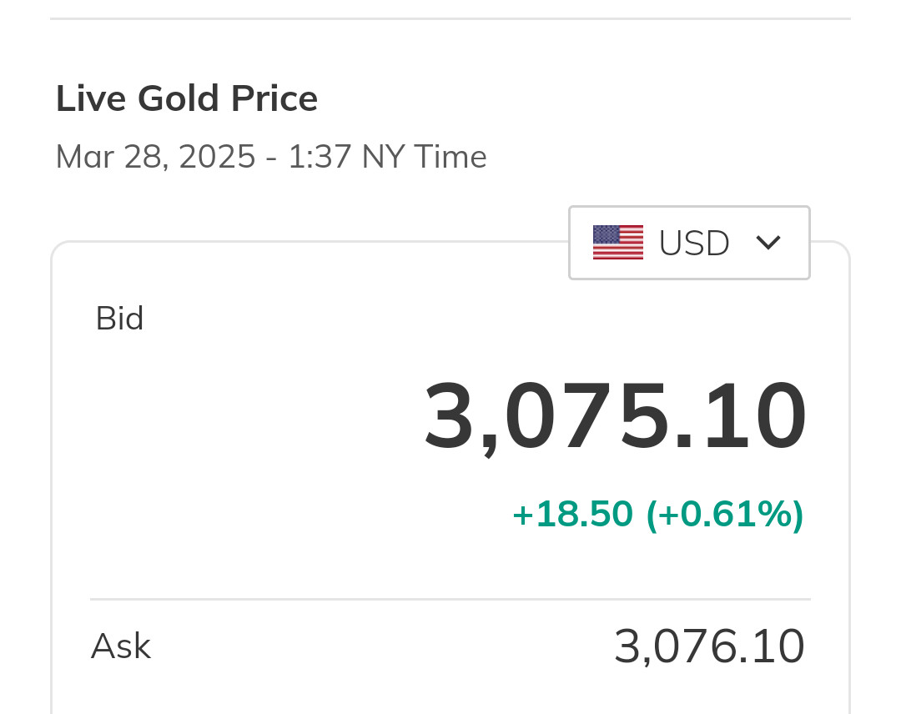This screenshot has width=901, height=714.
Task: Select the Bid label
Action: coord(120,319)
